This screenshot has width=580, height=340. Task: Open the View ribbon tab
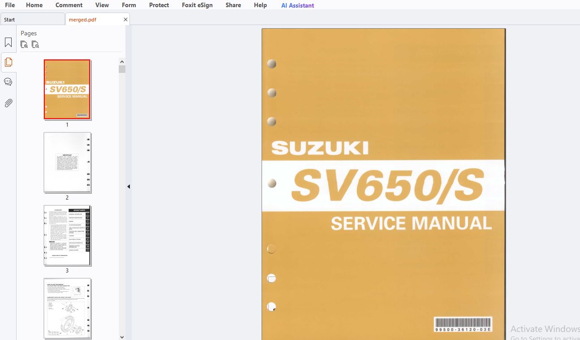point(102,5)
